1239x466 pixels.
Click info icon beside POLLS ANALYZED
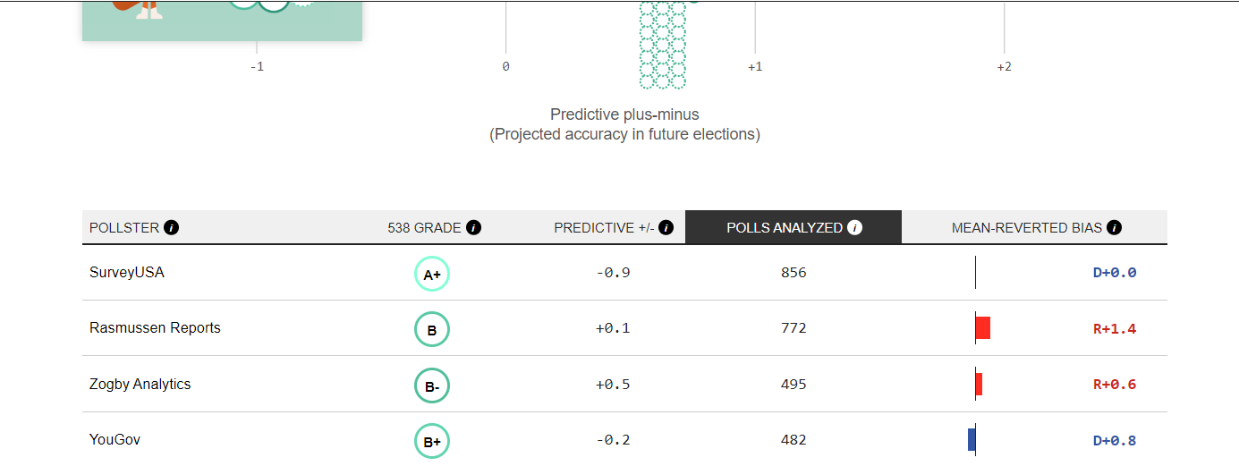pos(855,228)
